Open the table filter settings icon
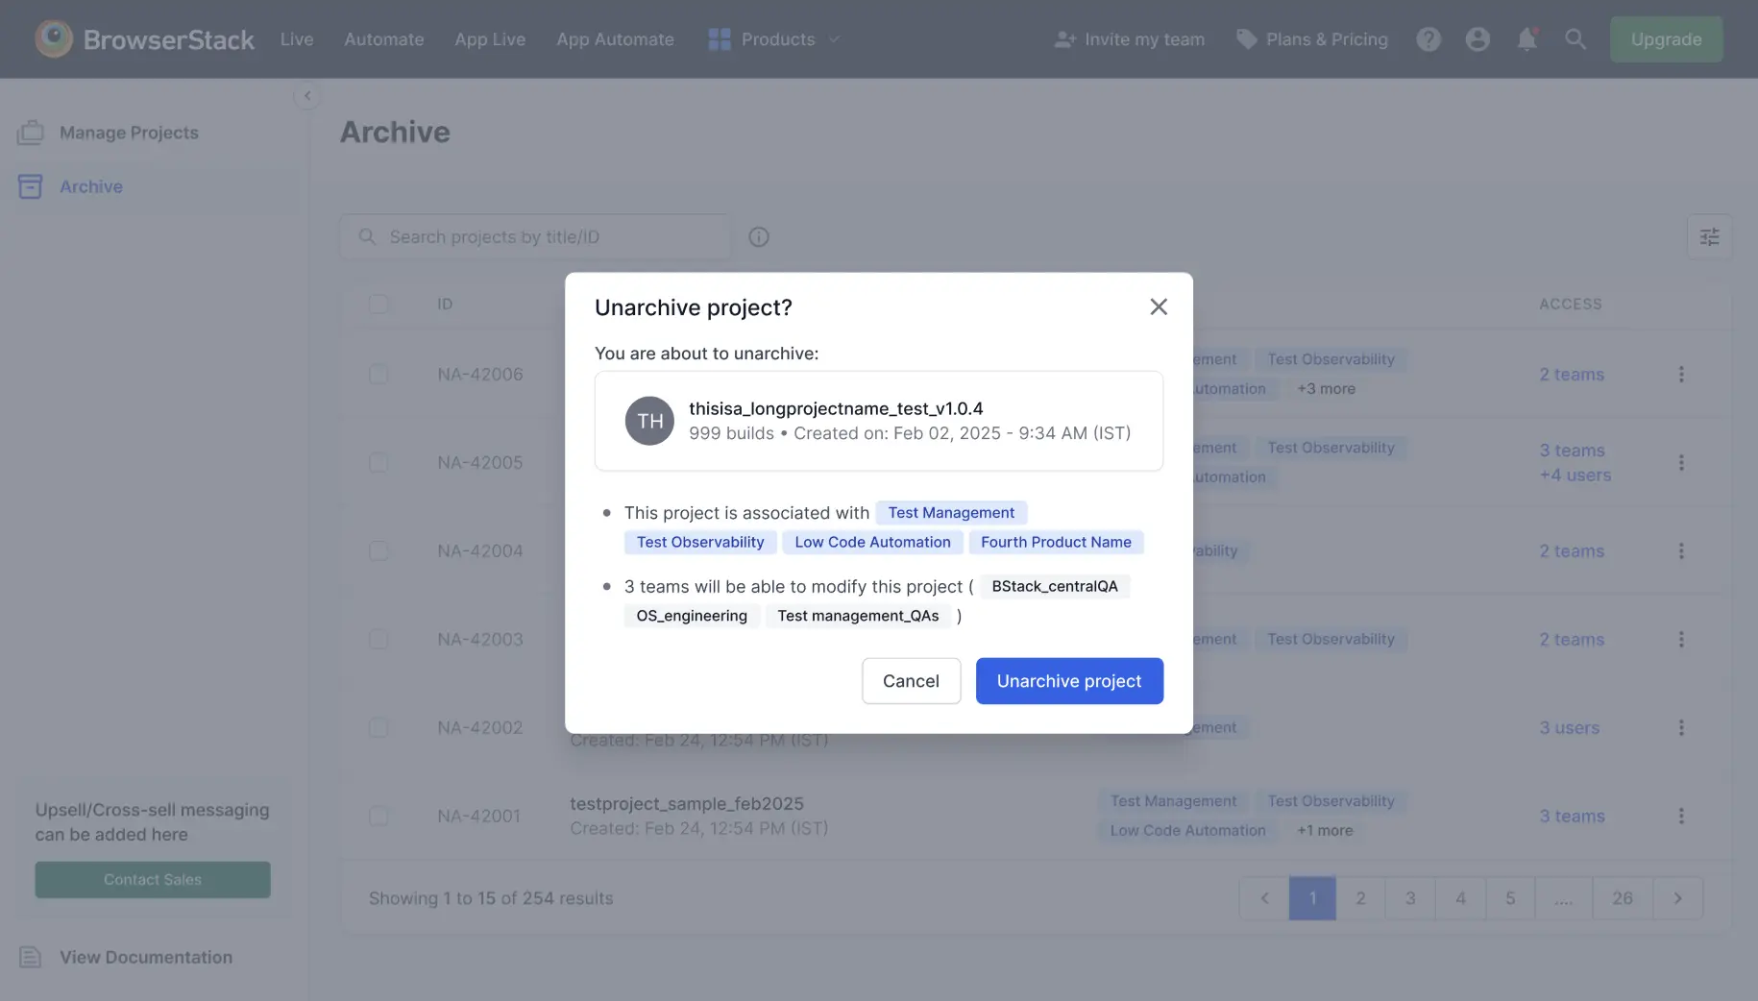This screenshot has width=1758, height=1001. [x=1709, y=237]
